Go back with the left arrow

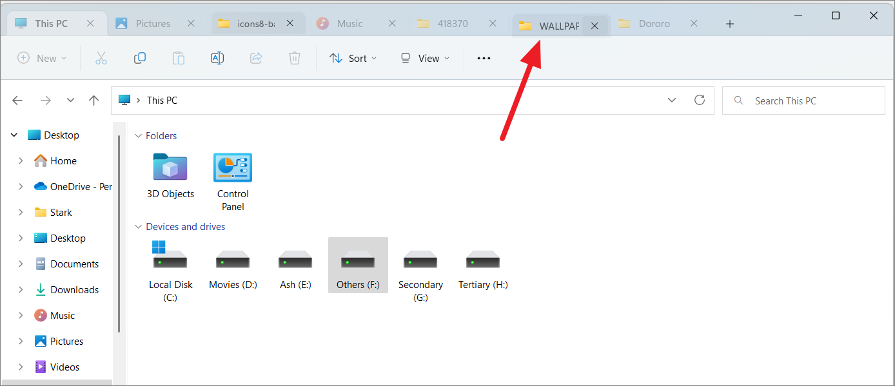coord(17,101)
